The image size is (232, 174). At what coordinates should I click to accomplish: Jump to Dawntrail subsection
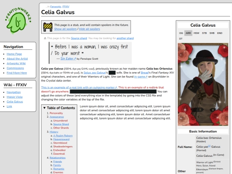click(59, 154)
